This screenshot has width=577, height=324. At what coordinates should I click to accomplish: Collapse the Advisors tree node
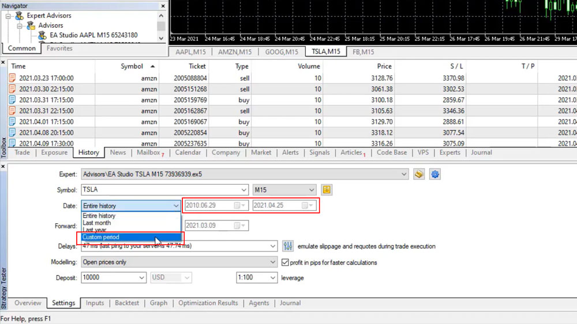point(20,26)
